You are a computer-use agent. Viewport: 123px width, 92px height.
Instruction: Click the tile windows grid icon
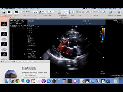coord(119,12)
